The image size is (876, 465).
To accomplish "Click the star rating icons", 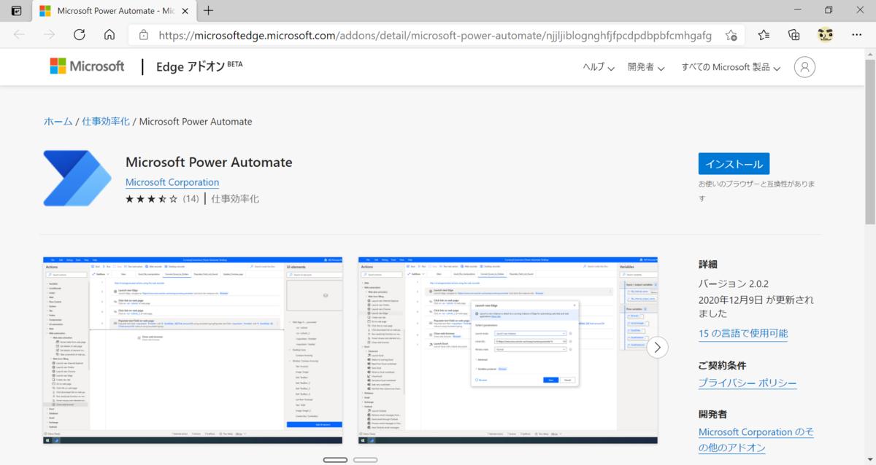I will click(x=151, y=198).
